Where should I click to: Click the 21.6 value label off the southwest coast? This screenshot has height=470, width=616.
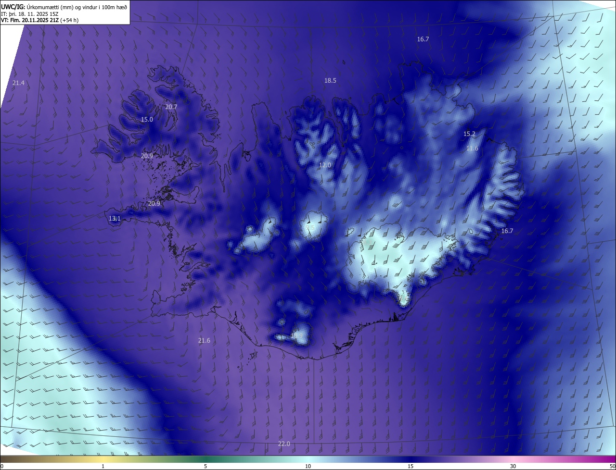point(204,340)
